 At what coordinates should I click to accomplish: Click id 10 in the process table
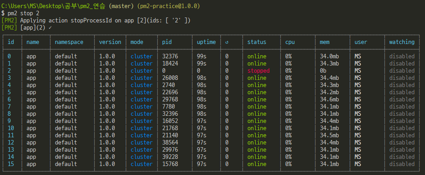pos(11,128)
